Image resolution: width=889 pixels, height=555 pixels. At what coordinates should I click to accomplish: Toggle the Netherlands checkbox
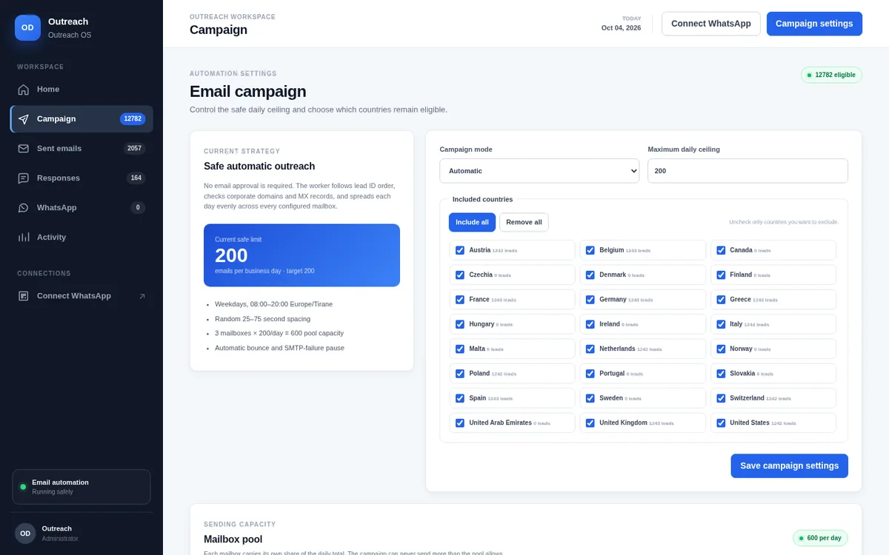(590, 349)
